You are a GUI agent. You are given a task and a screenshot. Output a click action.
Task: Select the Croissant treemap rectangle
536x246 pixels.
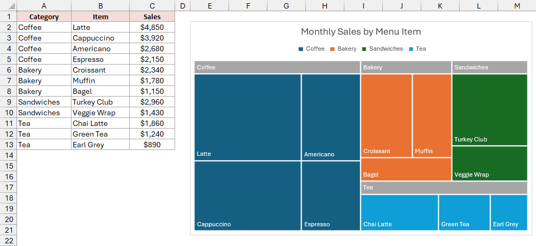(x=387, y=115)
